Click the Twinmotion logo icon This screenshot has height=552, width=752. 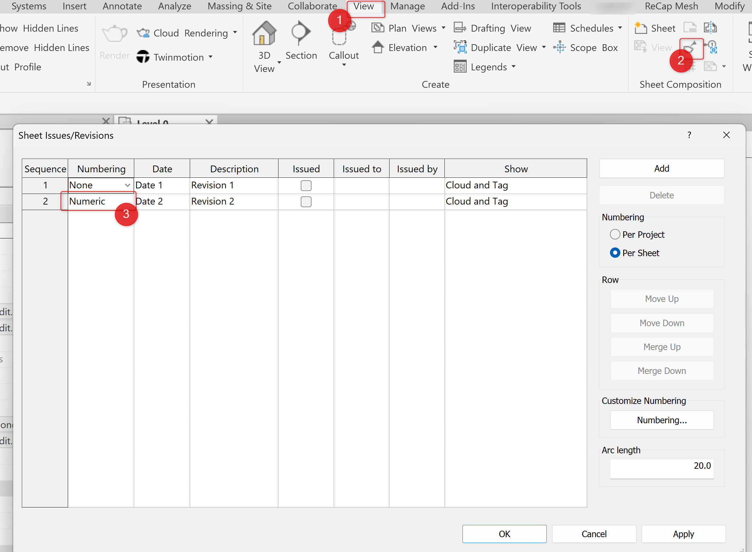coord(143,56)
